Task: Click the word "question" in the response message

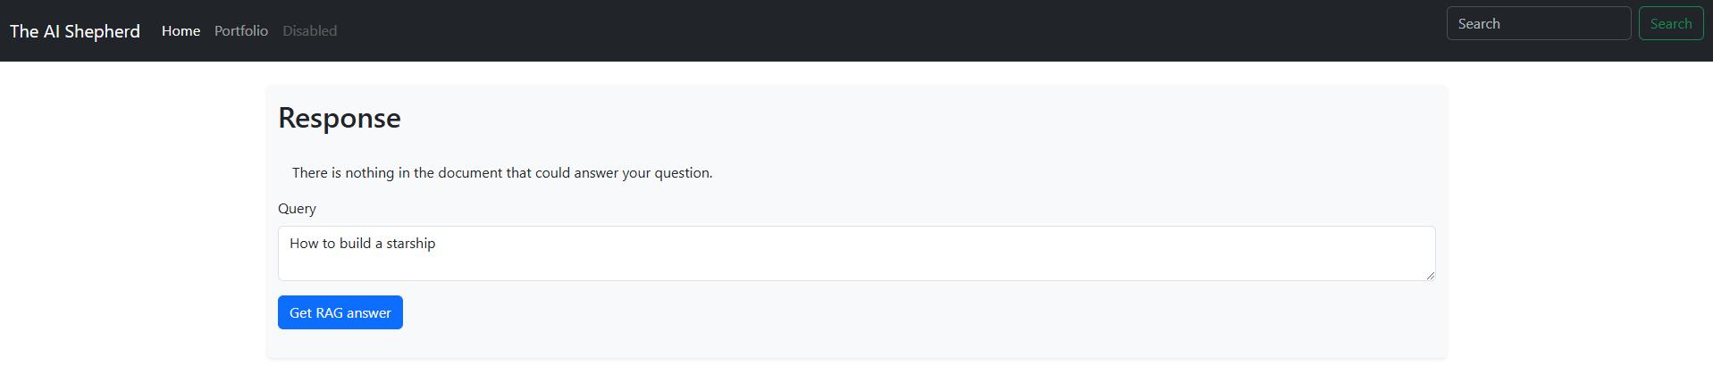Action: tap(683, 173)
